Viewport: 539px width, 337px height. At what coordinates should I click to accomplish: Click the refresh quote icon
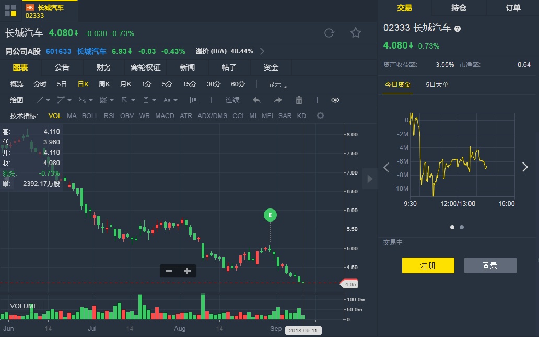329,33
